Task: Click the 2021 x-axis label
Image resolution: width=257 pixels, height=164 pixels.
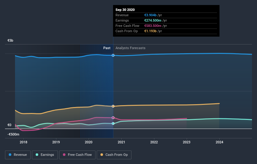Action: [x=121, y=142]
